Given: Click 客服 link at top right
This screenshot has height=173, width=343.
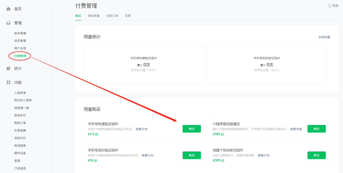Looking at the screenshot, I should (336, 6).
